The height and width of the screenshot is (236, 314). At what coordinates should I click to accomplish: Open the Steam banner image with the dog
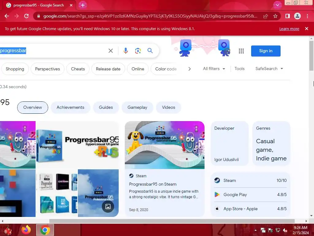tap(165, 145)
